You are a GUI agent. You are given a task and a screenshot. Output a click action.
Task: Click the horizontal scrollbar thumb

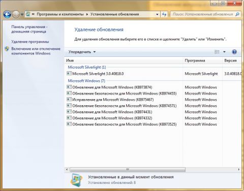tap(128, 169)
